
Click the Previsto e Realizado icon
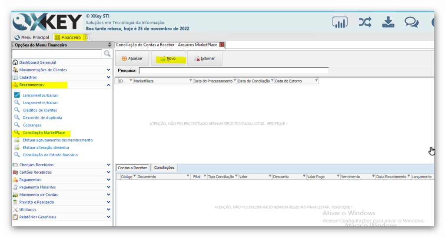point(15,202)
